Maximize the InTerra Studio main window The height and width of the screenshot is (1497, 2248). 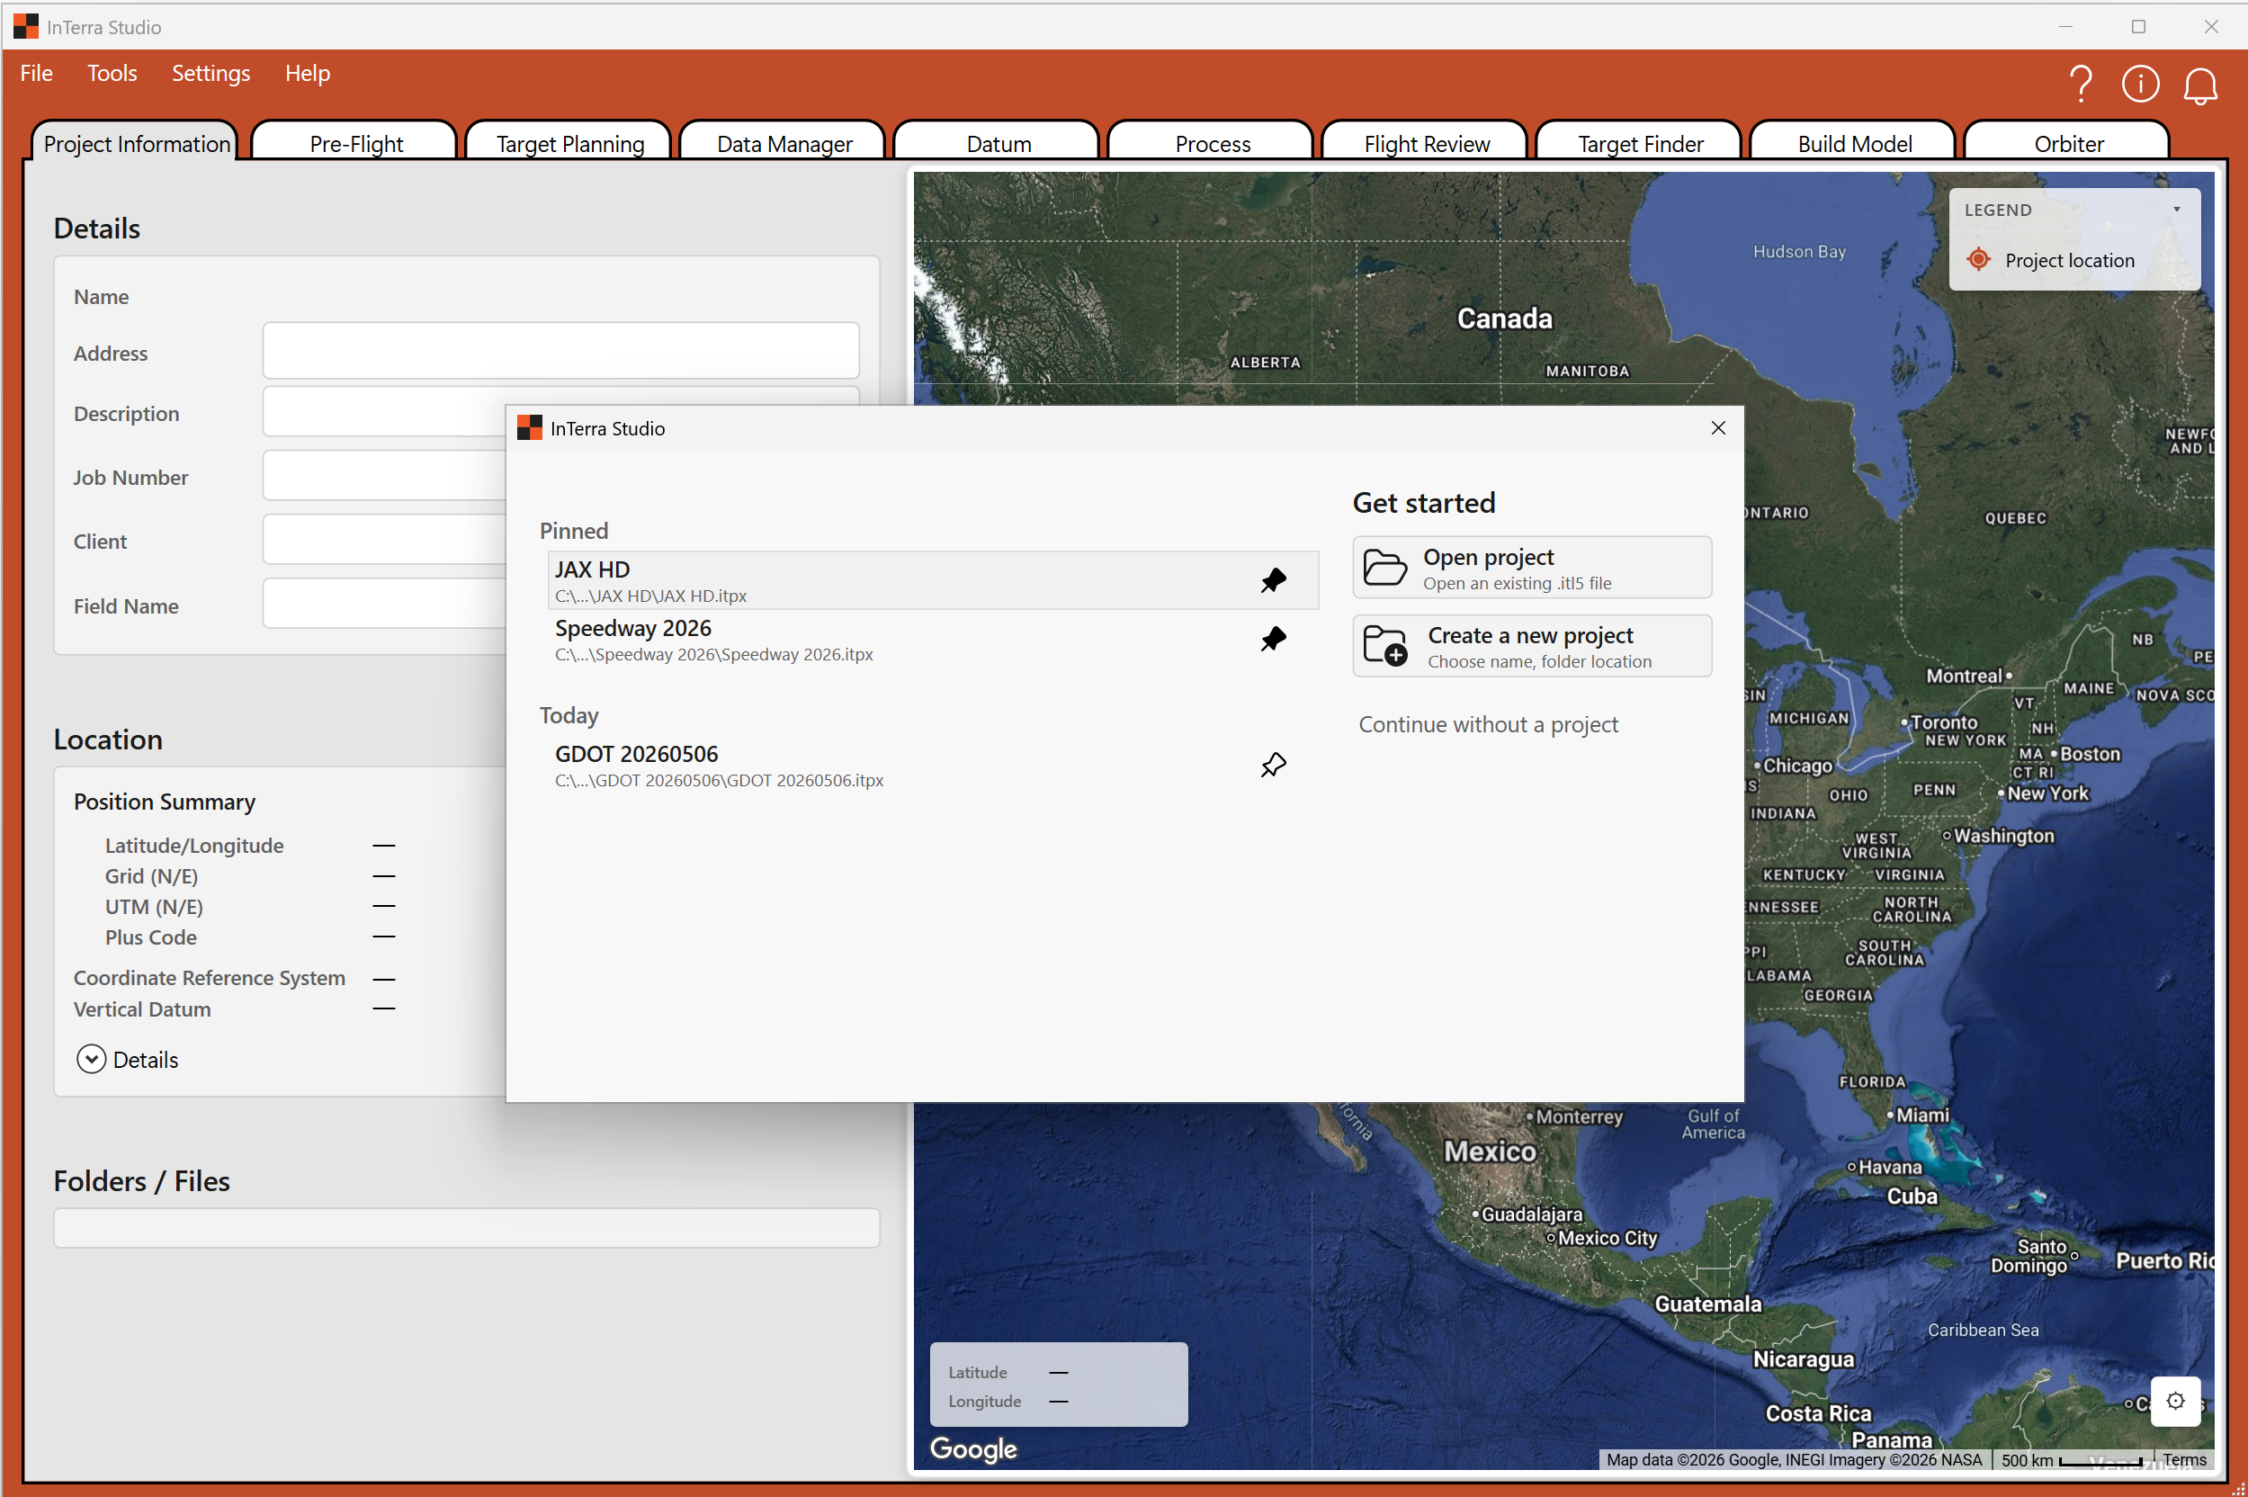click(2138, 27)
